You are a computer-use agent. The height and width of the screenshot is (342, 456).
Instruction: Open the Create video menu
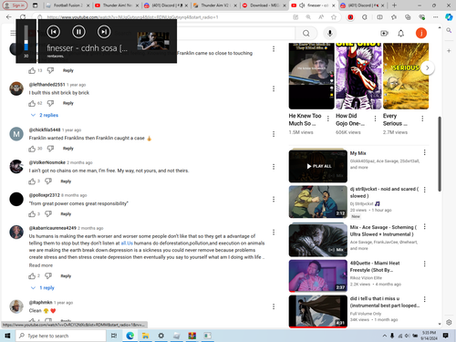(384, 33)
